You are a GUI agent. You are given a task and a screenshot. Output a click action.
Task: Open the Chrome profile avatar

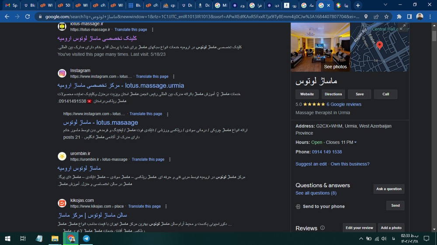pyautogui.click(x=420, y=17)
